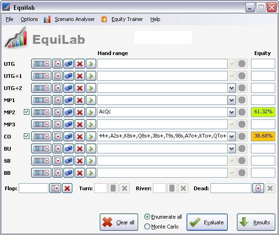279x235 pixels.
Task: Open flop card picker icon
Action: [56, 188]
